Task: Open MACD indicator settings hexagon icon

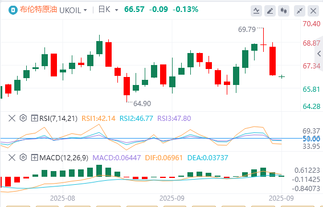Action: (x=23, y=158)
